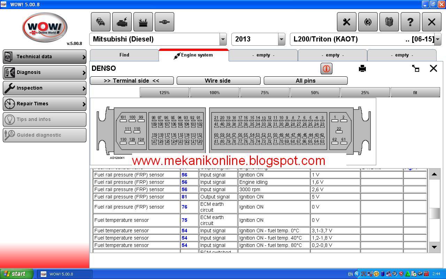This screenshot has height=279, width=446.
Task: Click pin 75 link for fuel temperature sensor
Action: pos(184,220)
